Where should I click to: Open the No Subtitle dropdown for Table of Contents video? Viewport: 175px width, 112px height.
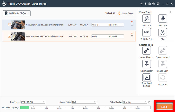(x=116, y=25)
